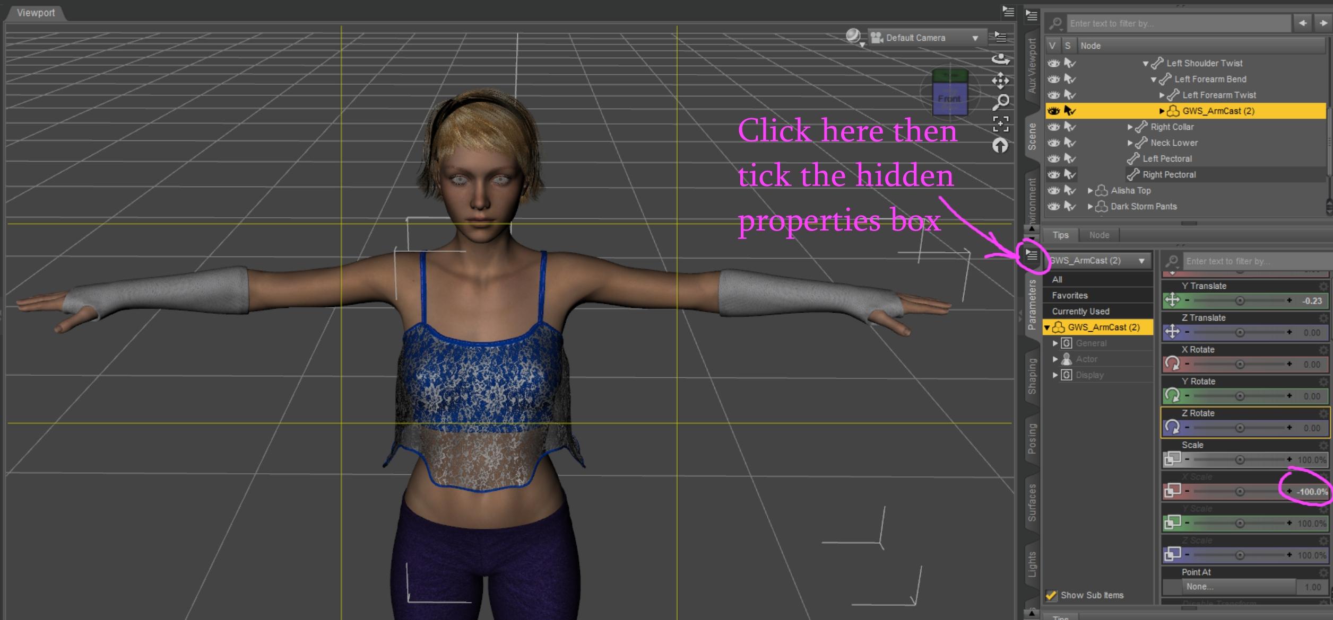Click the magnifier zoom view icon
The image size is (1333, 620).
[1001, 102]
